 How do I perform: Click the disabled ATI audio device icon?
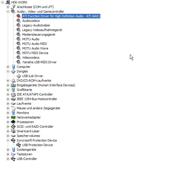pyautogui.click(x=18, y=16)
